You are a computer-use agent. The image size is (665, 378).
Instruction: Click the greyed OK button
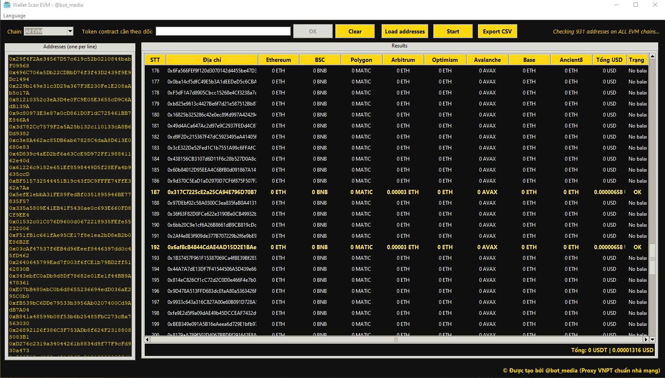click(x=313, y=31)
